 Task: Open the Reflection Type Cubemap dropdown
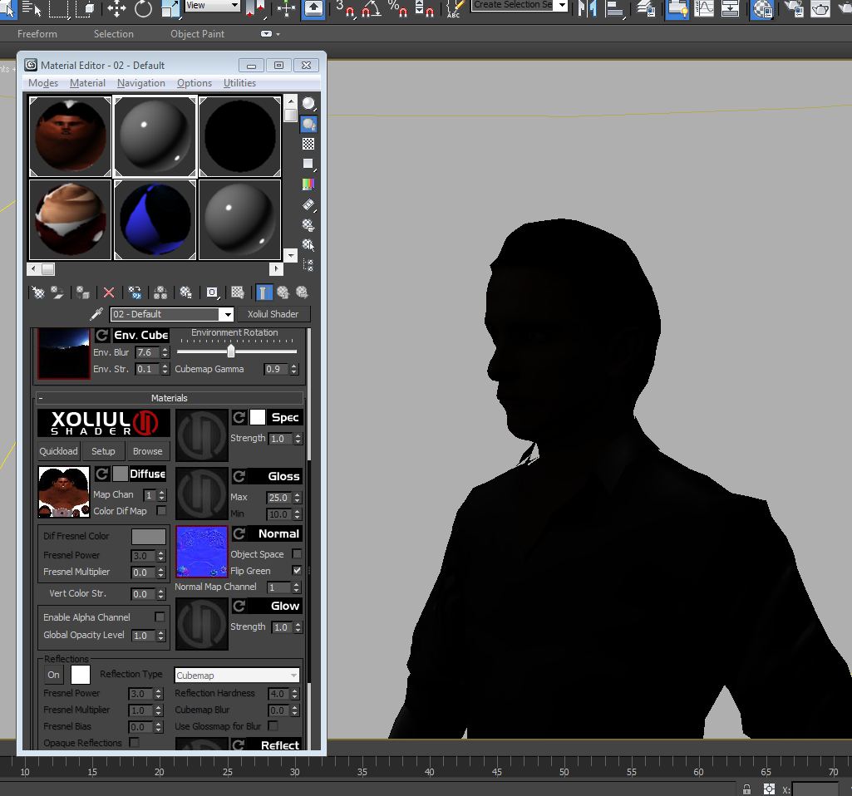point(237,676)
